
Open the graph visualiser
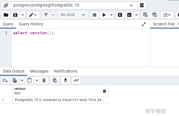tap(76, 80)
